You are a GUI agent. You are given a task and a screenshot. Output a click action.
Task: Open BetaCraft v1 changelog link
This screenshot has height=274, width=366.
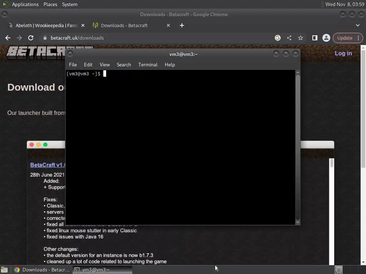click(x=48, y=165)
